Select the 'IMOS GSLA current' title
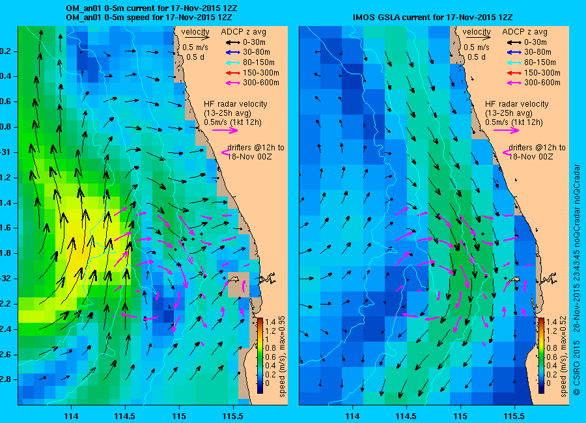Viewport: 586px width, 423px height. 433,17
